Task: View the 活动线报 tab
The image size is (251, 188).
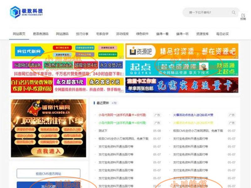Action: (x=122, y=34)
